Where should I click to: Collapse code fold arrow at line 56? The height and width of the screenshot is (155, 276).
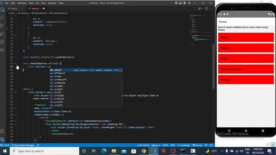click(x=16, y=108)
